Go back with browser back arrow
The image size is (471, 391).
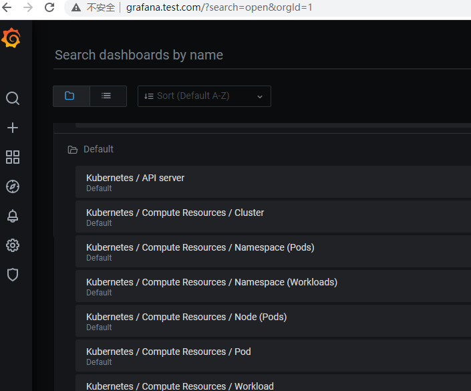7,7
